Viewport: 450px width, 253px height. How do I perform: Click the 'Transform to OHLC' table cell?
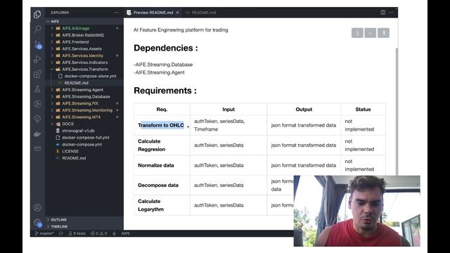click(x=162, y=125)
